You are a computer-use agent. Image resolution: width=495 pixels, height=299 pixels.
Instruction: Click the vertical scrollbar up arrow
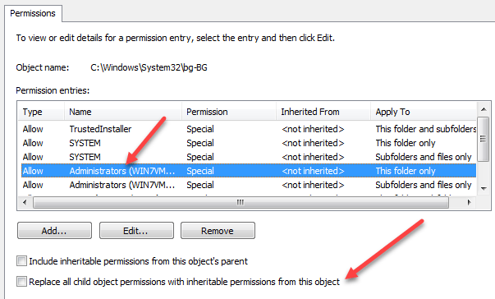(483, 109)
